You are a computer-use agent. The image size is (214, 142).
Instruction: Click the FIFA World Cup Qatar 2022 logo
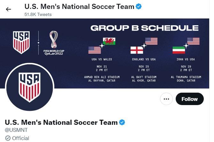click(x=54, y=43)
